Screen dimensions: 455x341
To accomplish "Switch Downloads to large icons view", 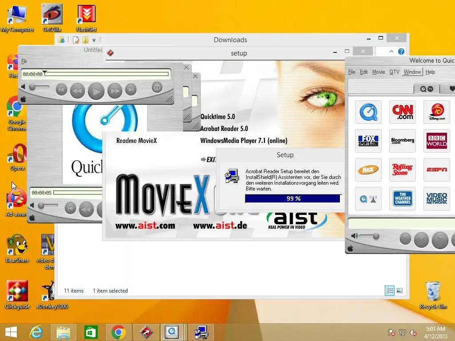I will point(399,290).
